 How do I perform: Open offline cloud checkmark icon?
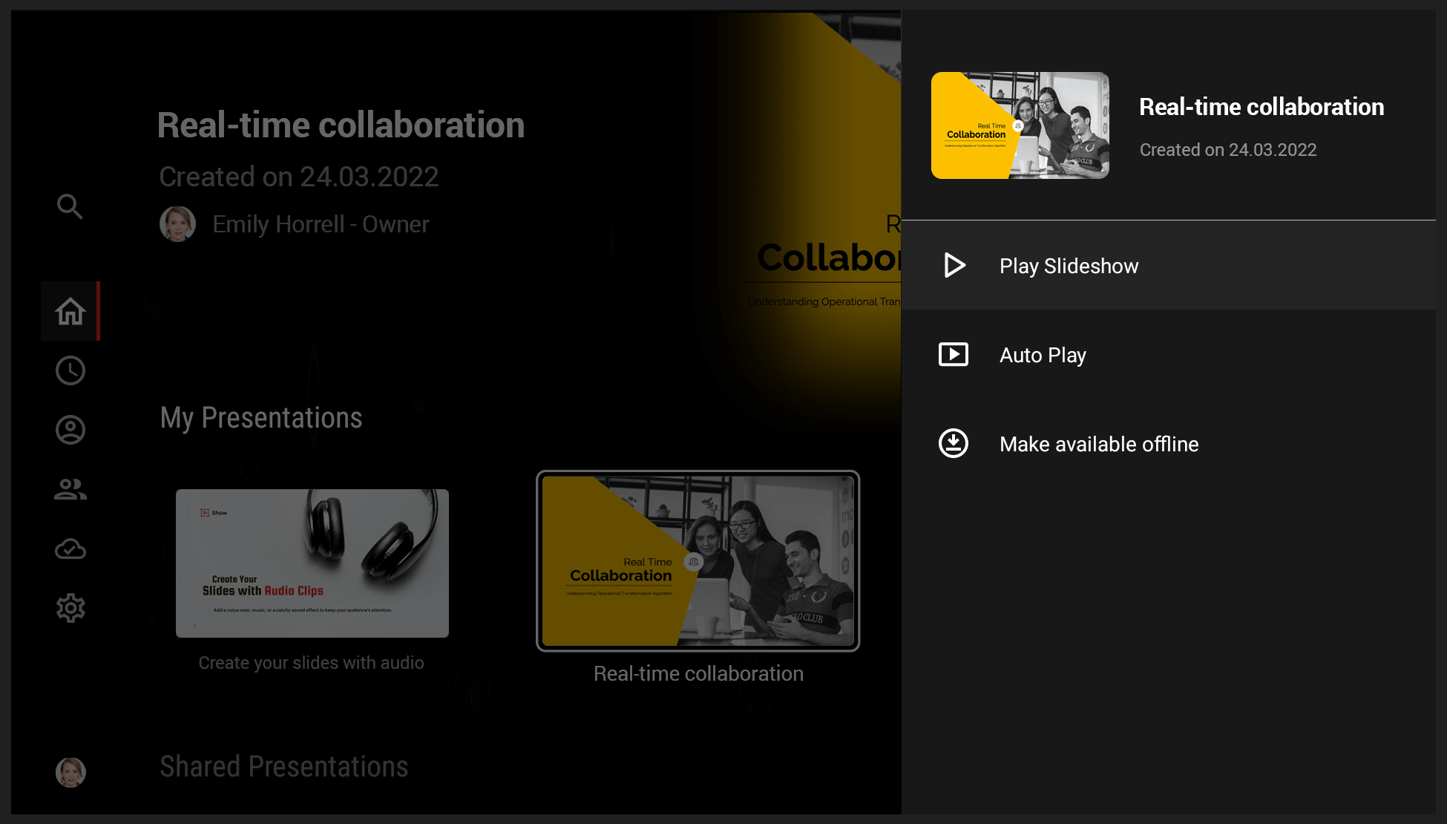tap(70, 549)
